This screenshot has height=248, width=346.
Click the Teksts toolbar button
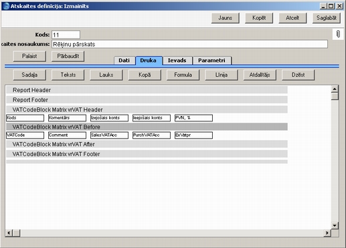[x=68, y=75]
